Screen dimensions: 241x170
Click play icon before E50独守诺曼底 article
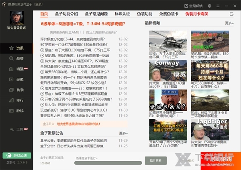point(42,105)
